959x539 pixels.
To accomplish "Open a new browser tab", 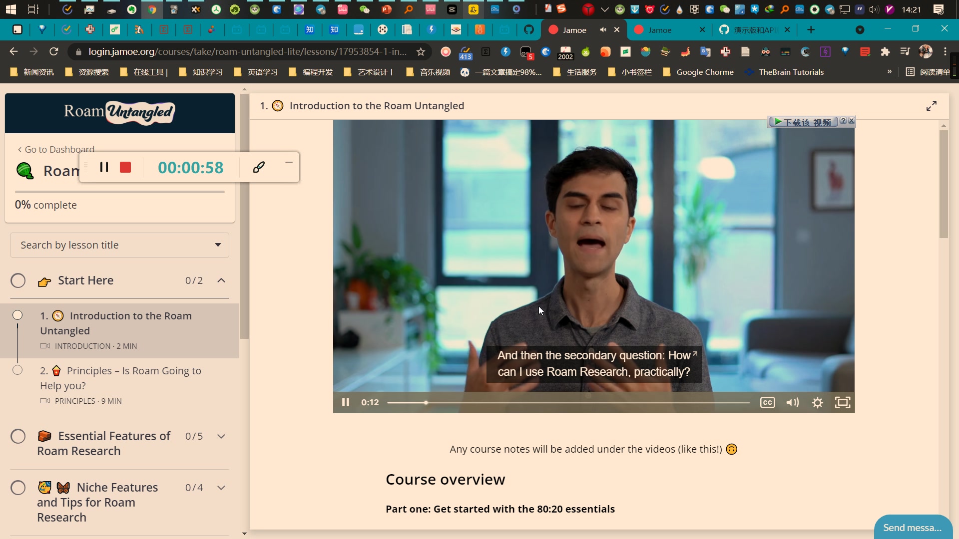I will click(811, 30).
